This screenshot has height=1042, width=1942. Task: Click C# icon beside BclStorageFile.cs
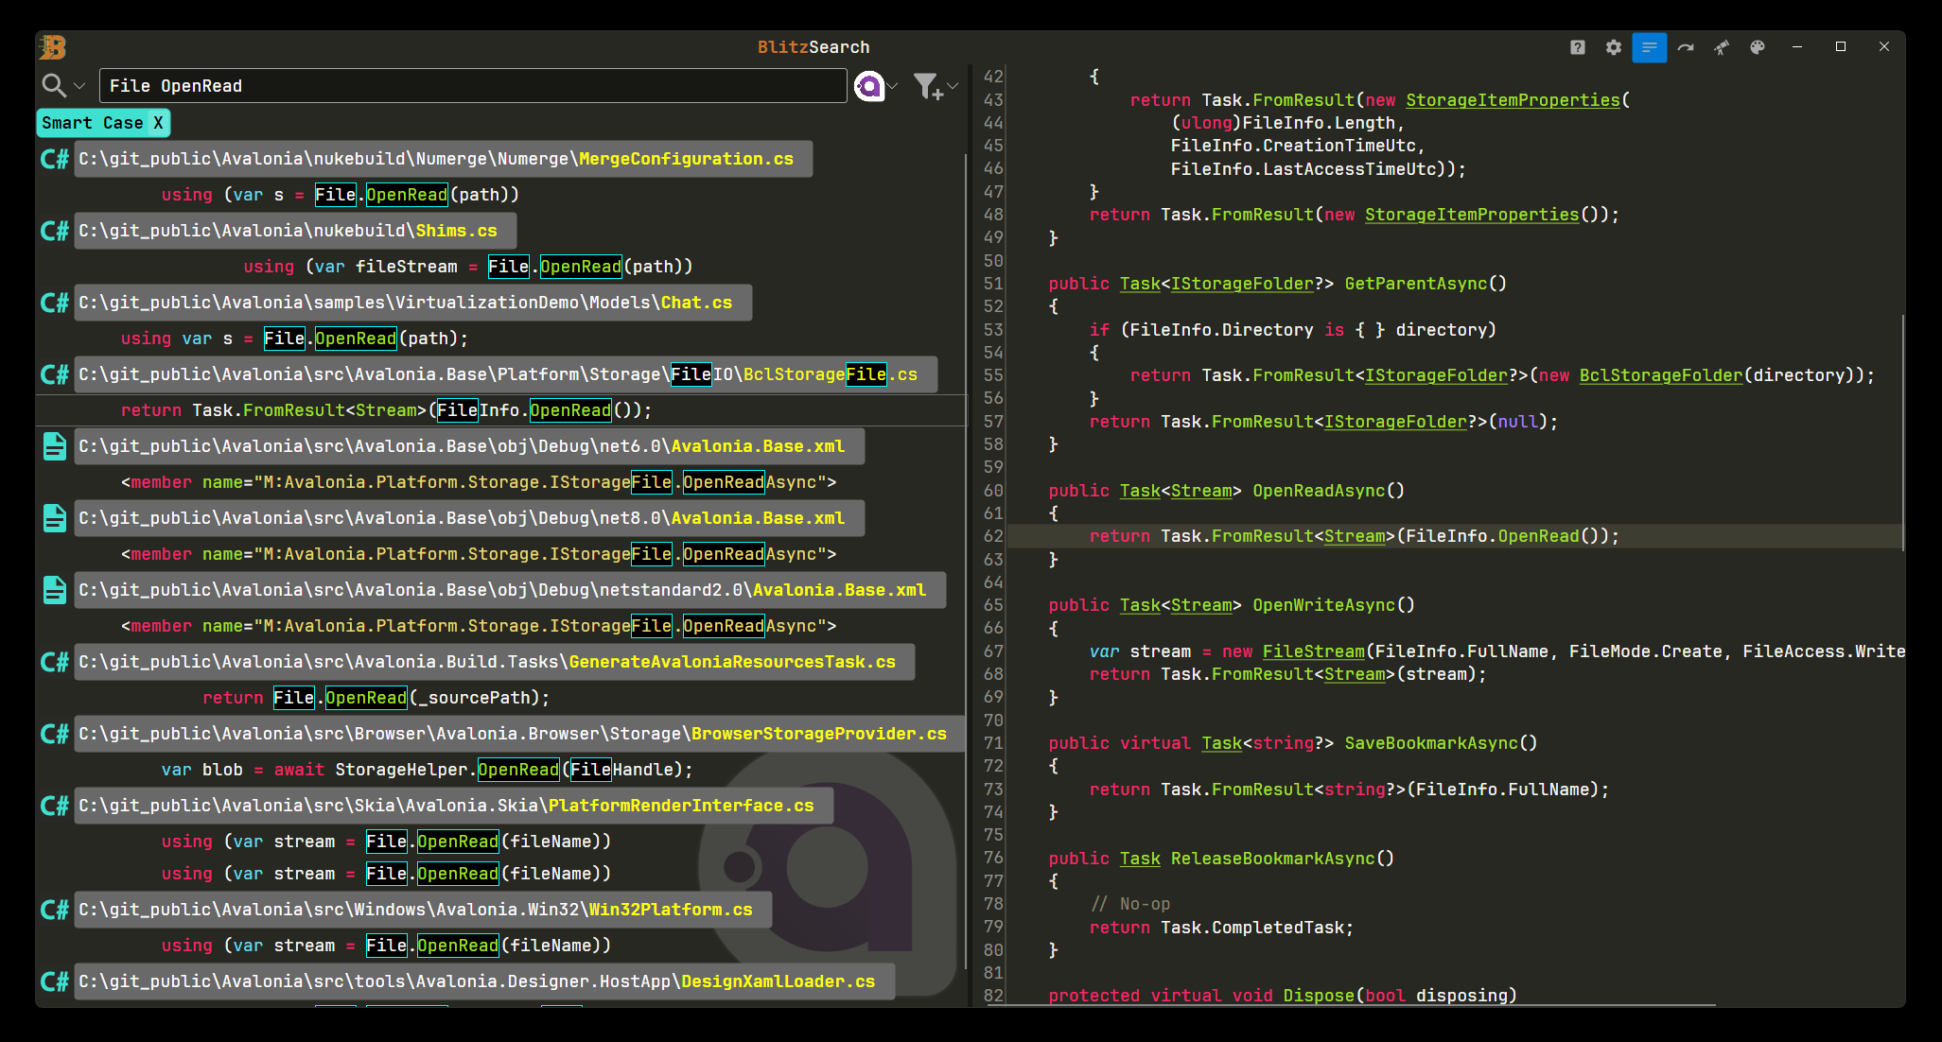coord(55,374)
